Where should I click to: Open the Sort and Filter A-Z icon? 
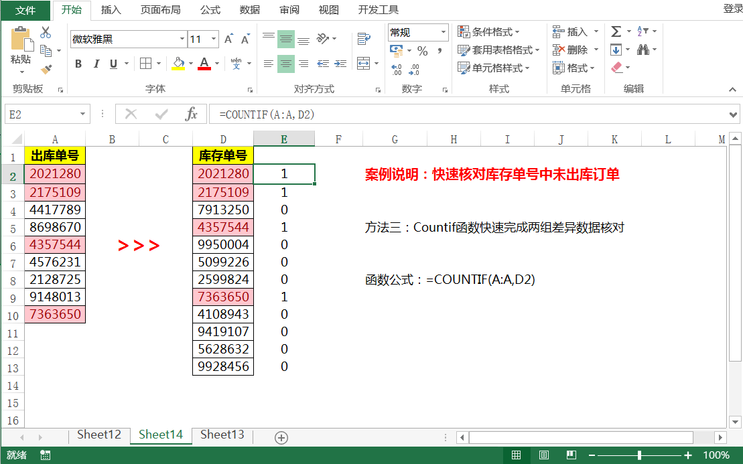tap(643, 31)
